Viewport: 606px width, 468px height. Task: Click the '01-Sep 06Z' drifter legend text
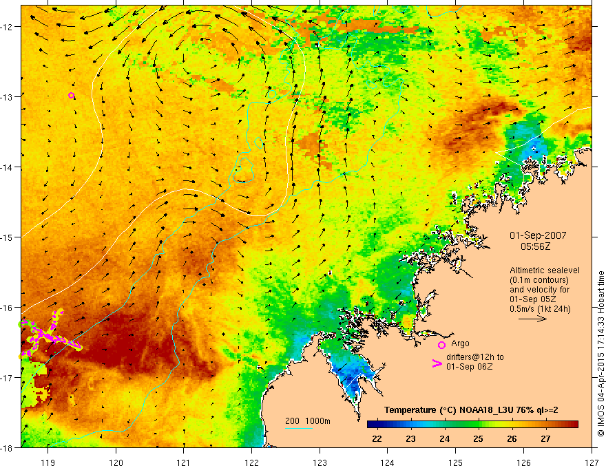pos(470,367)
